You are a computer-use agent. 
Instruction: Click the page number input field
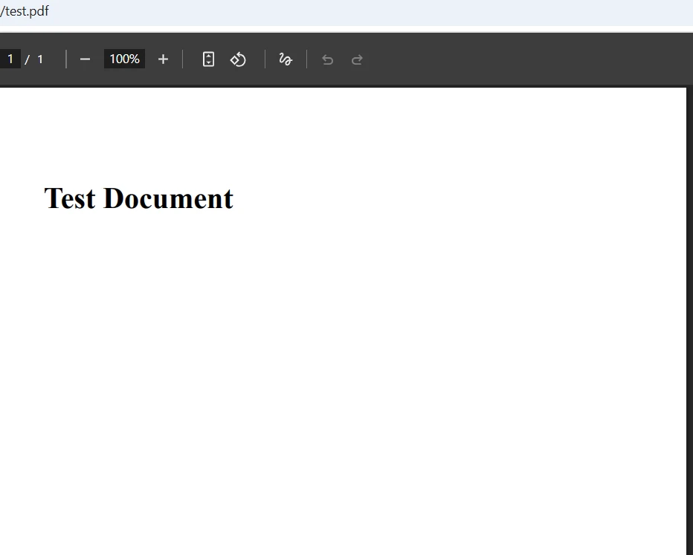10,59
